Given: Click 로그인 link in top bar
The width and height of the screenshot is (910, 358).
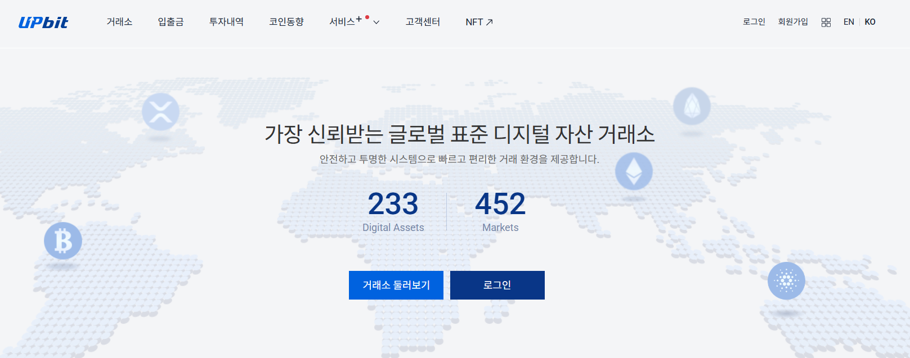Looking at the screenshot, I should [754, 22].
